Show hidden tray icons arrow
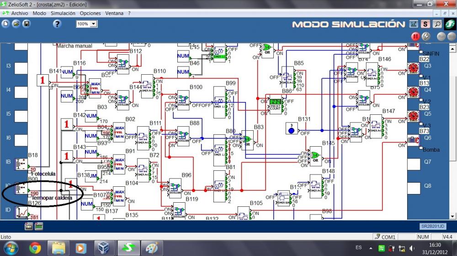This screenshot has height=256, width=457. 371,248
